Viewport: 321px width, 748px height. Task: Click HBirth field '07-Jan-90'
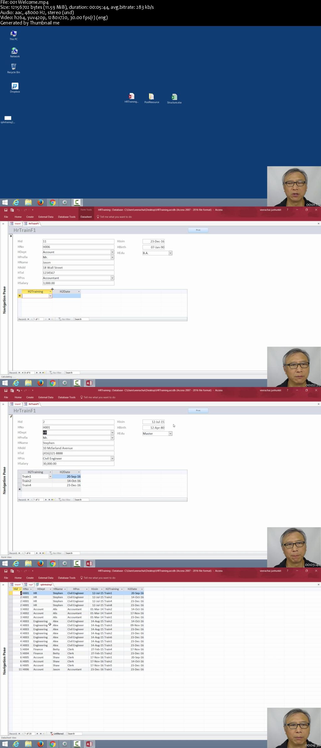154,247
